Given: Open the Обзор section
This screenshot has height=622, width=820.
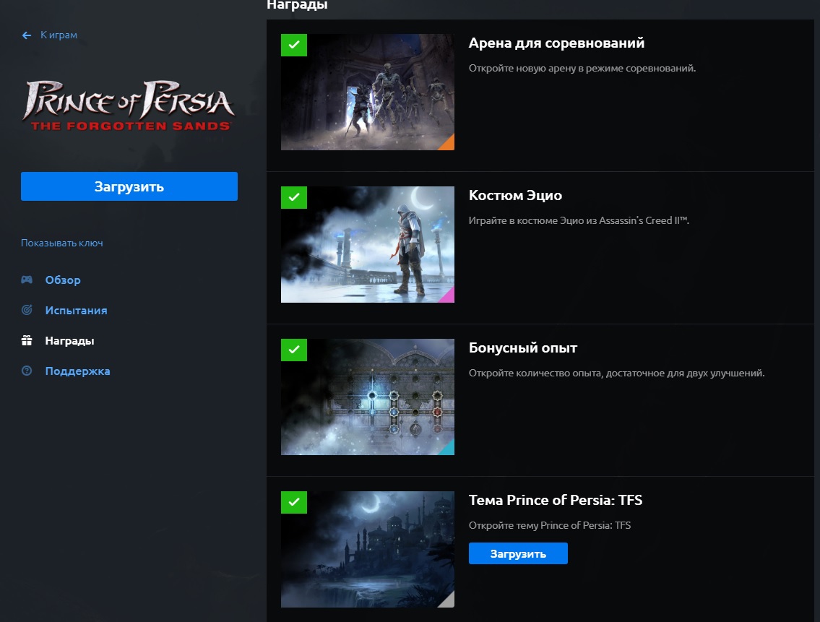Looking at the screenshot, I should point(63,280).
